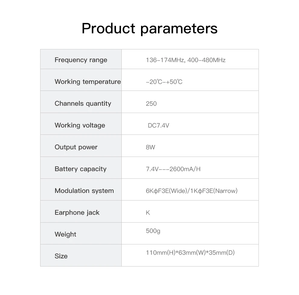Select the Weight label

[x=65, y=234]
